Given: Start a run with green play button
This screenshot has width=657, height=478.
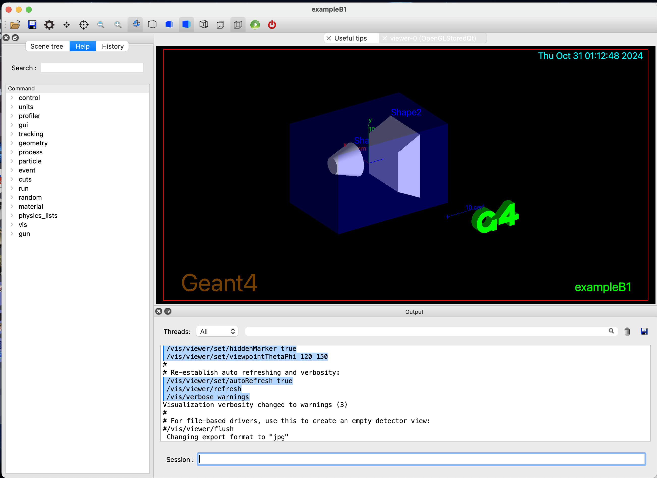Looking at the screenshot, I should [255, 25].
